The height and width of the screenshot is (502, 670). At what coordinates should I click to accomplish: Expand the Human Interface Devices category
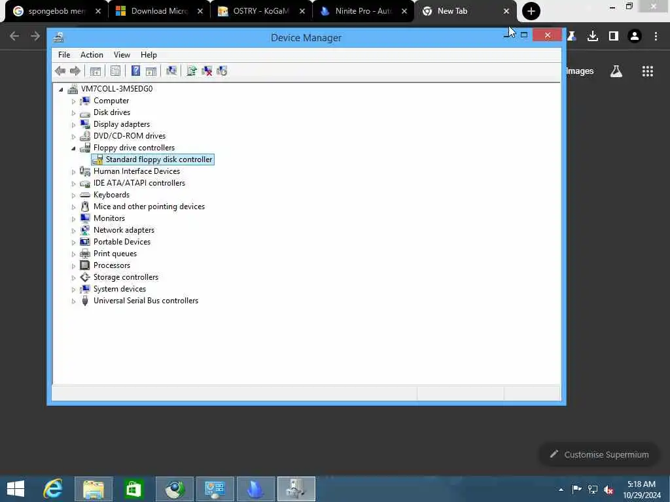pos(73,172)
